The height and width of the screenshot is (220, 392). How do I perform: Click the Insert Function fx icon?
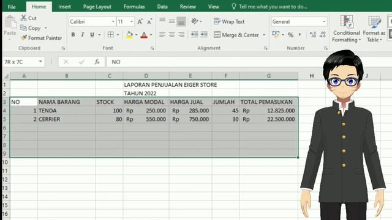click(97, 62)
